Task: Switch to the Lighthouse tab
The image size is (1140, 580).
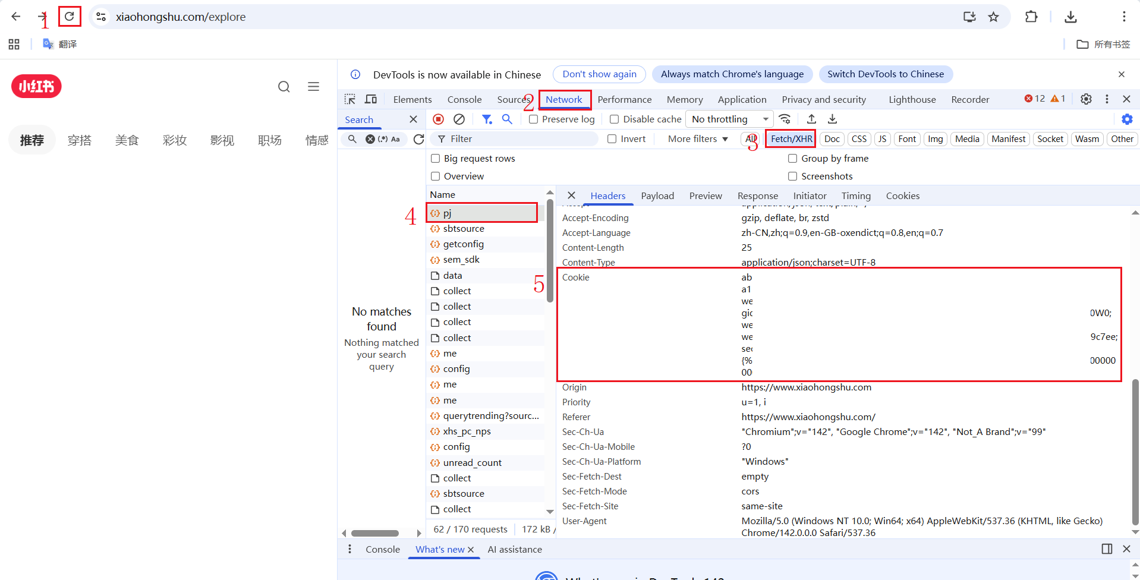Action: (x=912, y=99)
